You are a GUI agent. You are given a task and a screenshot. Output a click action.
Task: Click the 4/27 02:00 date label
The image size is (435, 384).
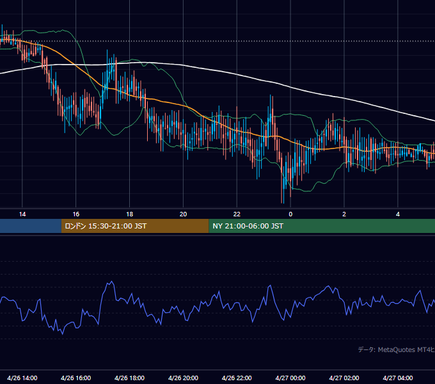(x=344, y=378)
